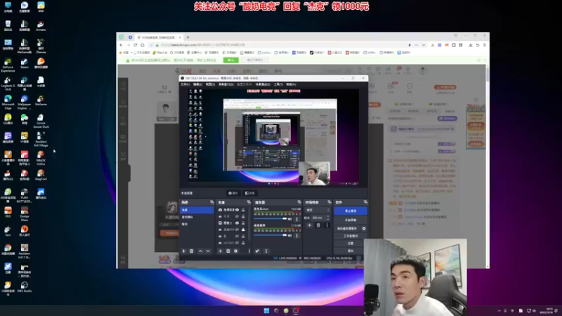Open the 渐变 transition type dropdown
The image size is (562, 316).
[x=318, y=210]
